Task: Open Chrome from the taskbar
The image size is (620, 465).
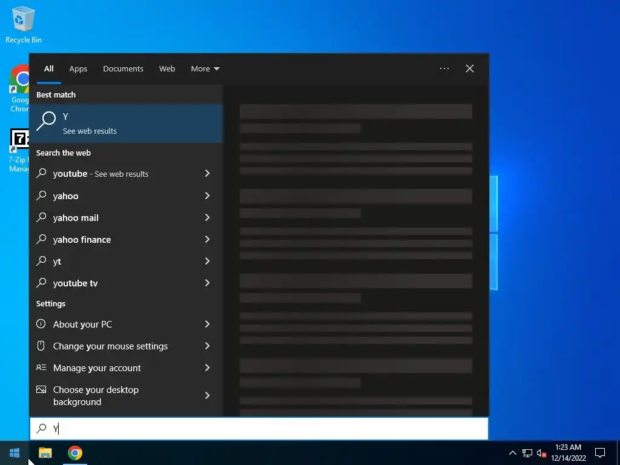Action: tap(74, 453)
